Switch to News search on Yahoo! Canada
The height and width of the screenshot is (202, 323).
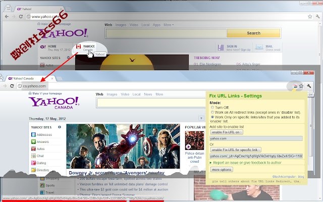(148, 94)
